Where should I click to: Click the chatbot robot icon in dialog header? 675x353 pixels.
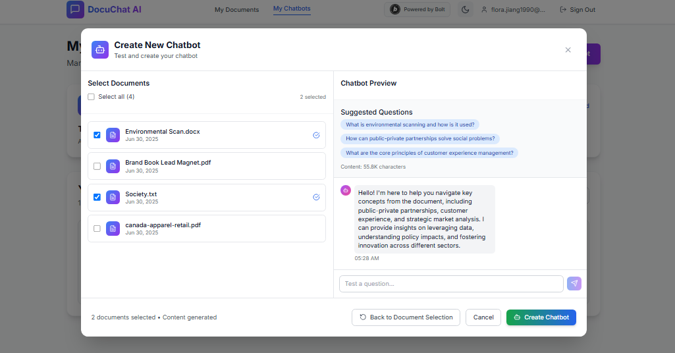tap(100, 49)
